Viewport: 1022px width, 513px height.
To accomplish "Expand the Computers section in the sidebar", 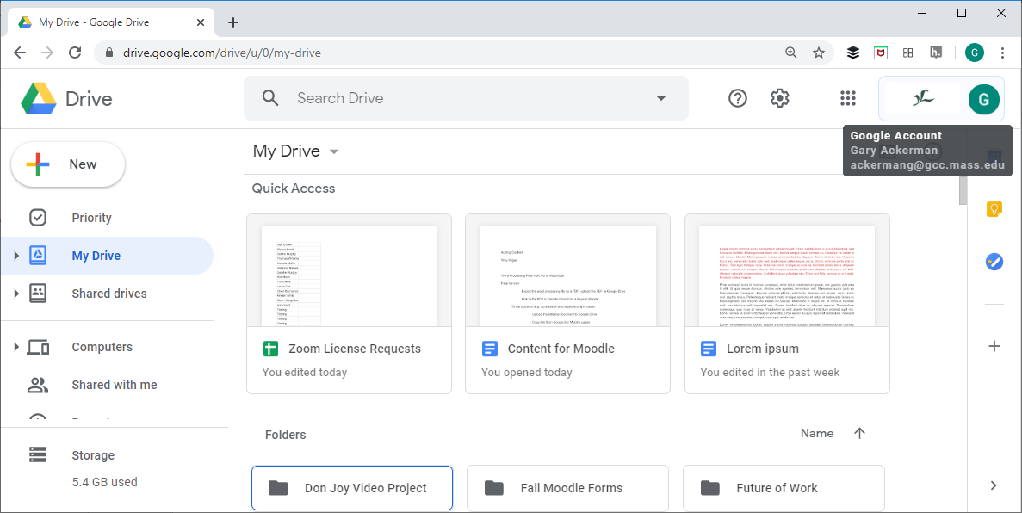I will [x=17, y=347].
